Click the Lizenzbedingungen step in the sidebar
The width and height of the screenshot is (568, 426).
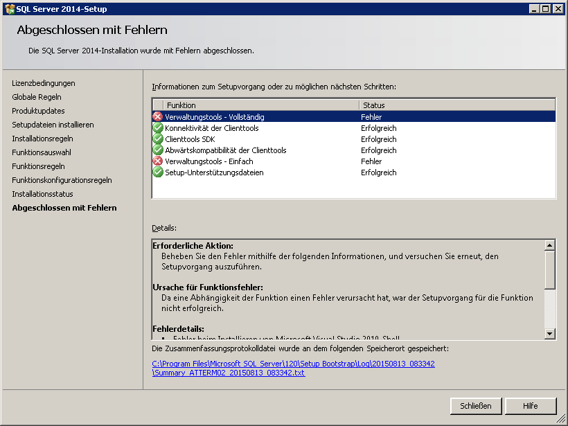[x=44, y=83]
